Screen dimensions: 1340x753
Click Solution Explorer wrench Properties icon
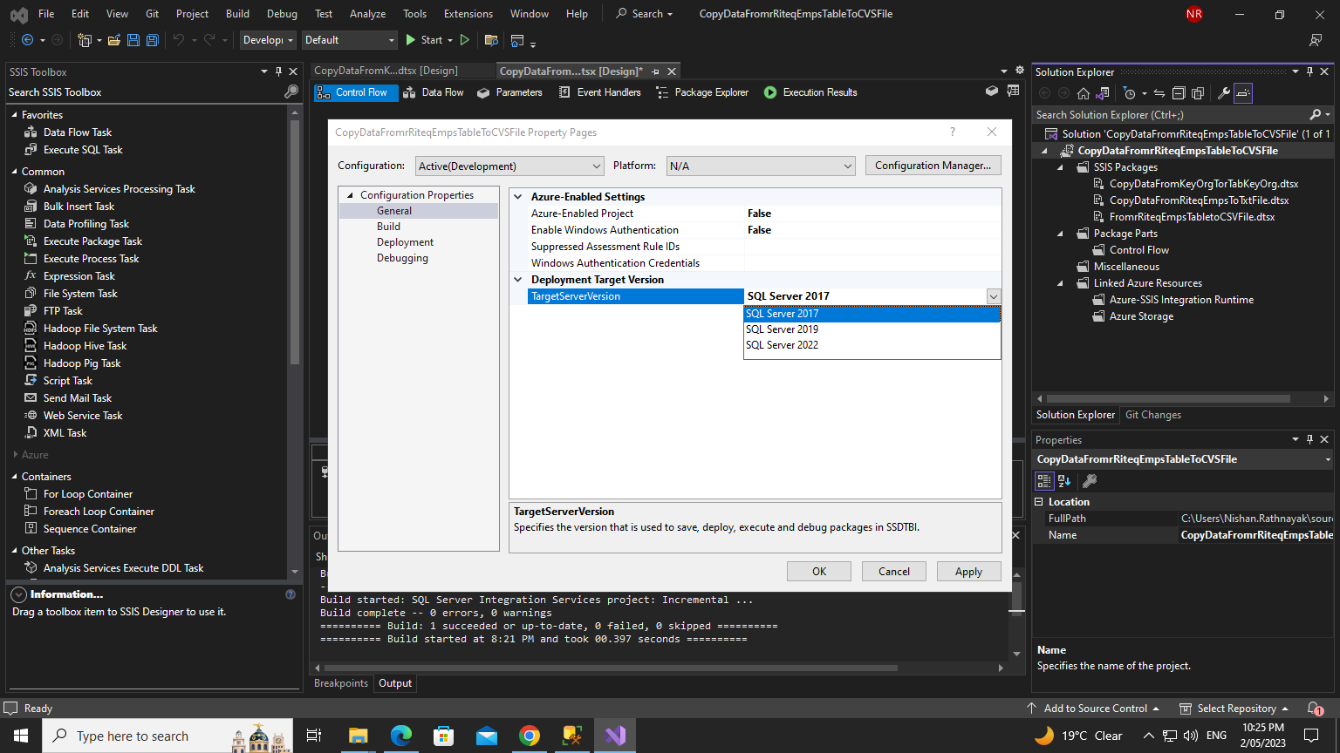click(x=1223, y=93)
